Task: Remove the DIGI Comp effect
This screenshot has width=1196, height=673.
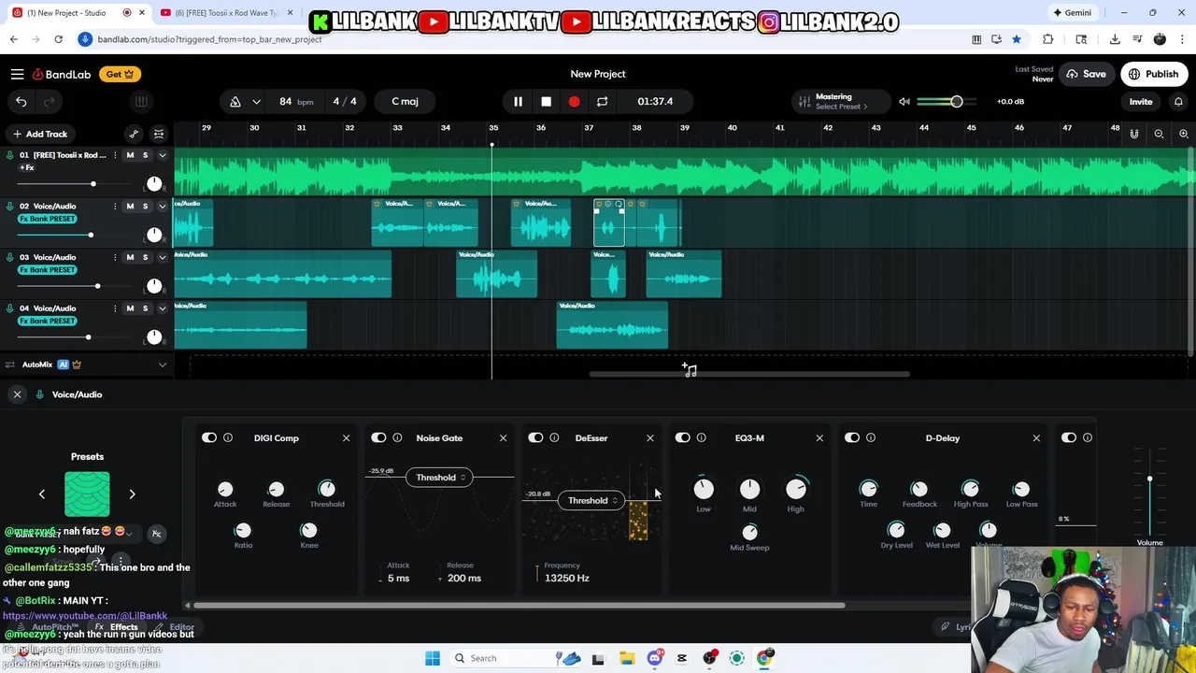Action: pos(346,437)
